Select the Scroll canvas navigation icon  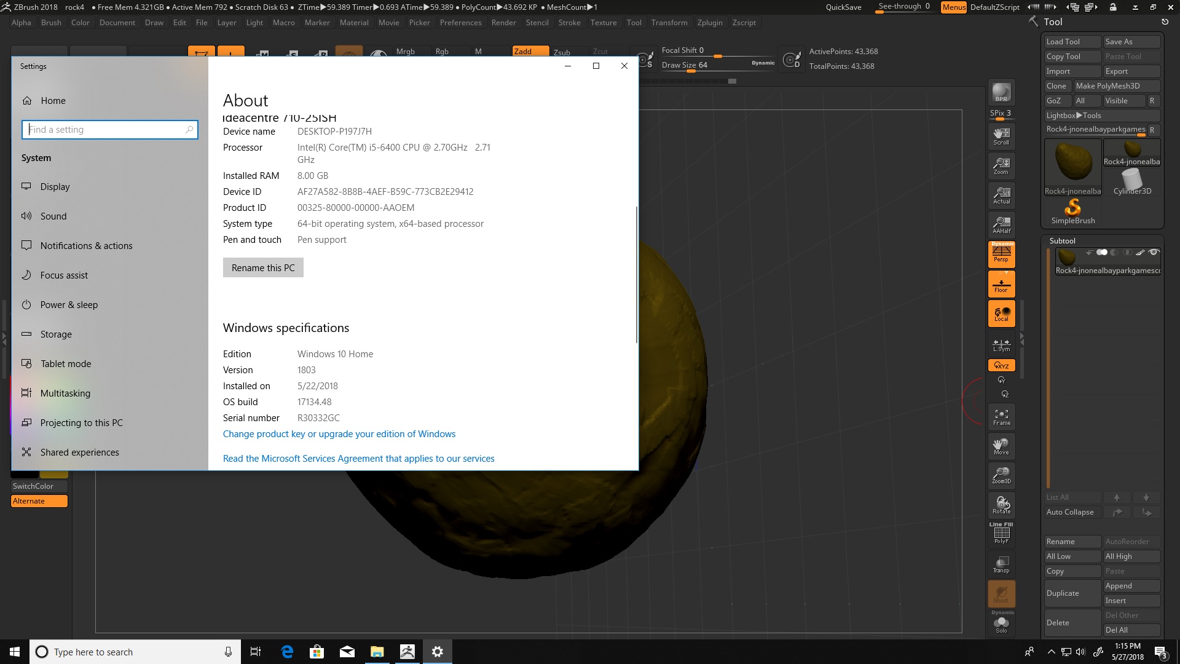pyautogui.click(x=1001, y=136)
